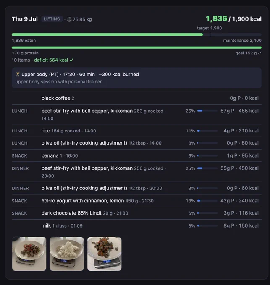The image size is (270, 285).
Task: Click the dumbbell icon on the upper body workout
Action: click(x=18, y=74)
